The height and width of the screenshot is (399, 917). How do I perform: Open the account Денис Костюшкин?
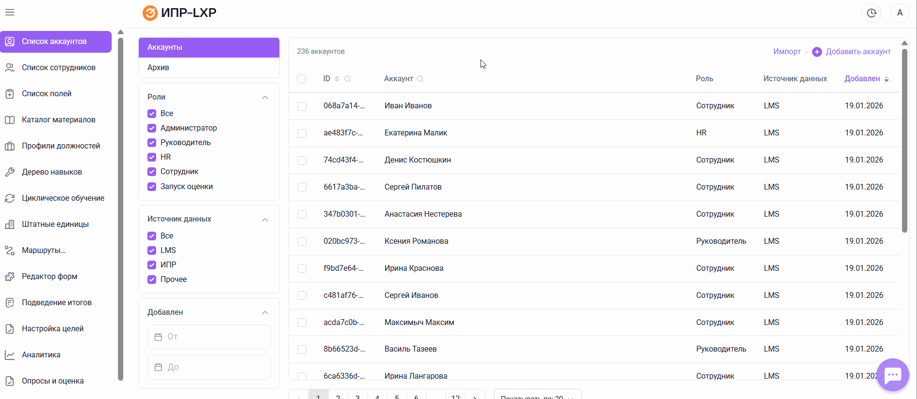pyautogui.click(x=418, y=160)
